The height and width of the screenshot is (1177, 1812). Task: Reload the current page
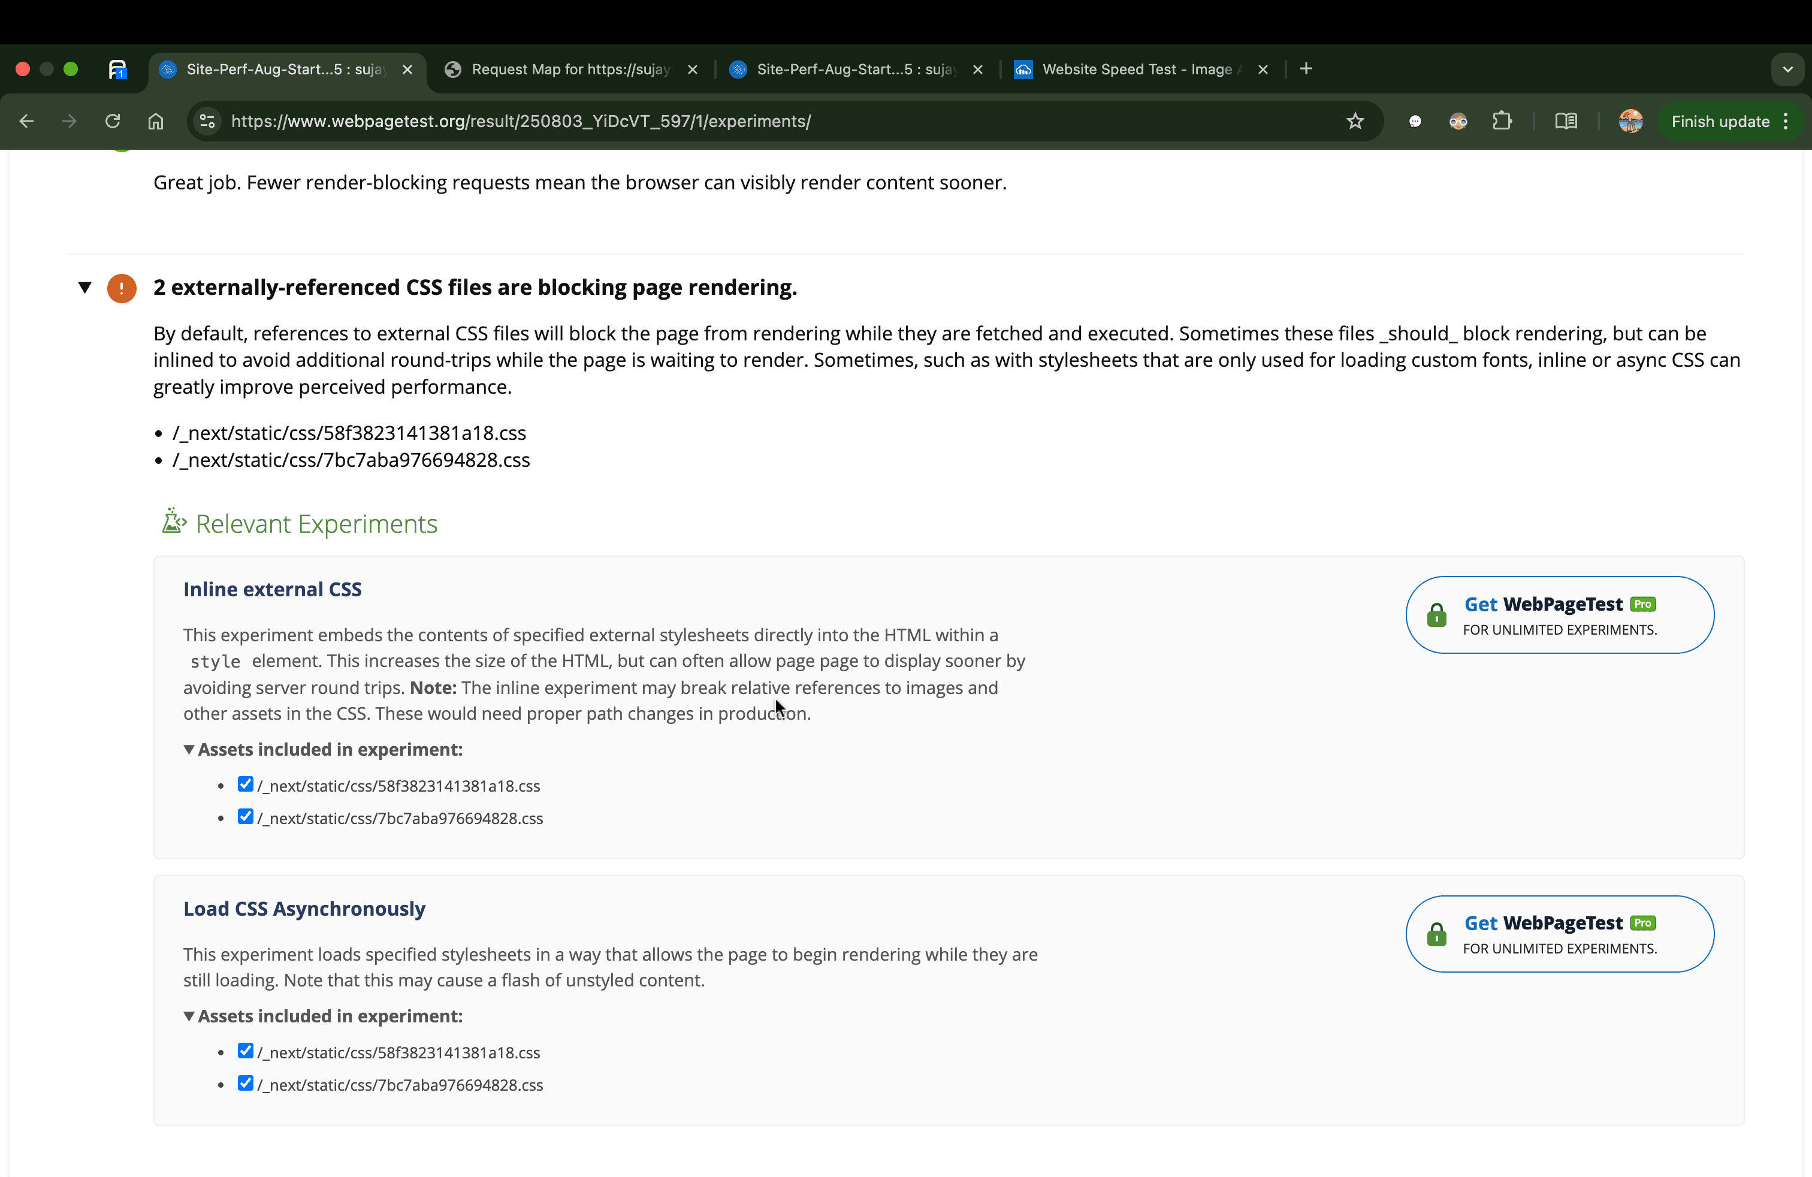pyautogui.click(x=112, y=121)
